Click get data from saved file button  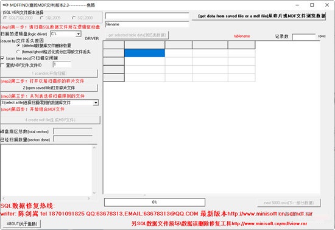(259, 16)
